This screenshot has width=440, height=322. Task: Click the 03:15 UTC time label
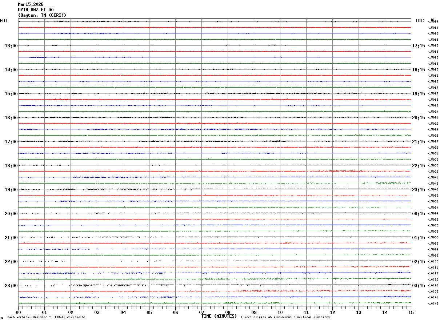(418, 286)
